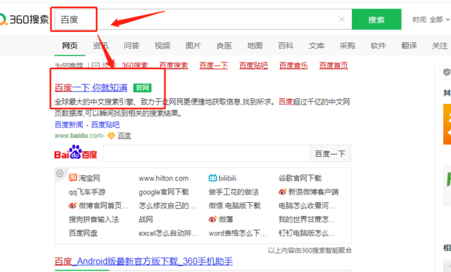Open the 微信 电脑版下载 suggestion
This screenshot has height=272, width=451.
pos(235,206)
